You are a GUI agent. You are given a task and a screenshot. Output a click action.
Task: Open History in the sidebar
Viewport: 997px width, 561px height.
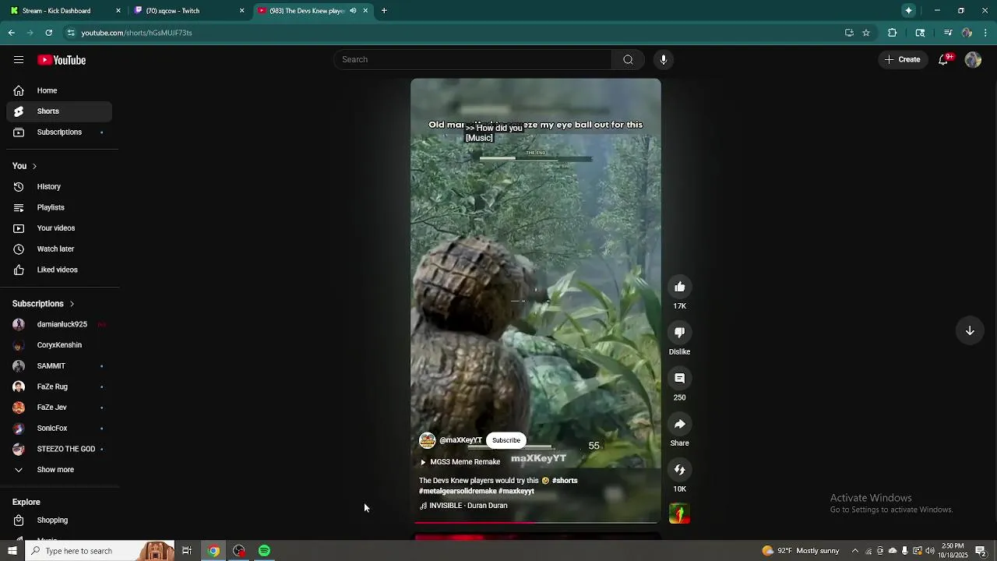point(59,187)
